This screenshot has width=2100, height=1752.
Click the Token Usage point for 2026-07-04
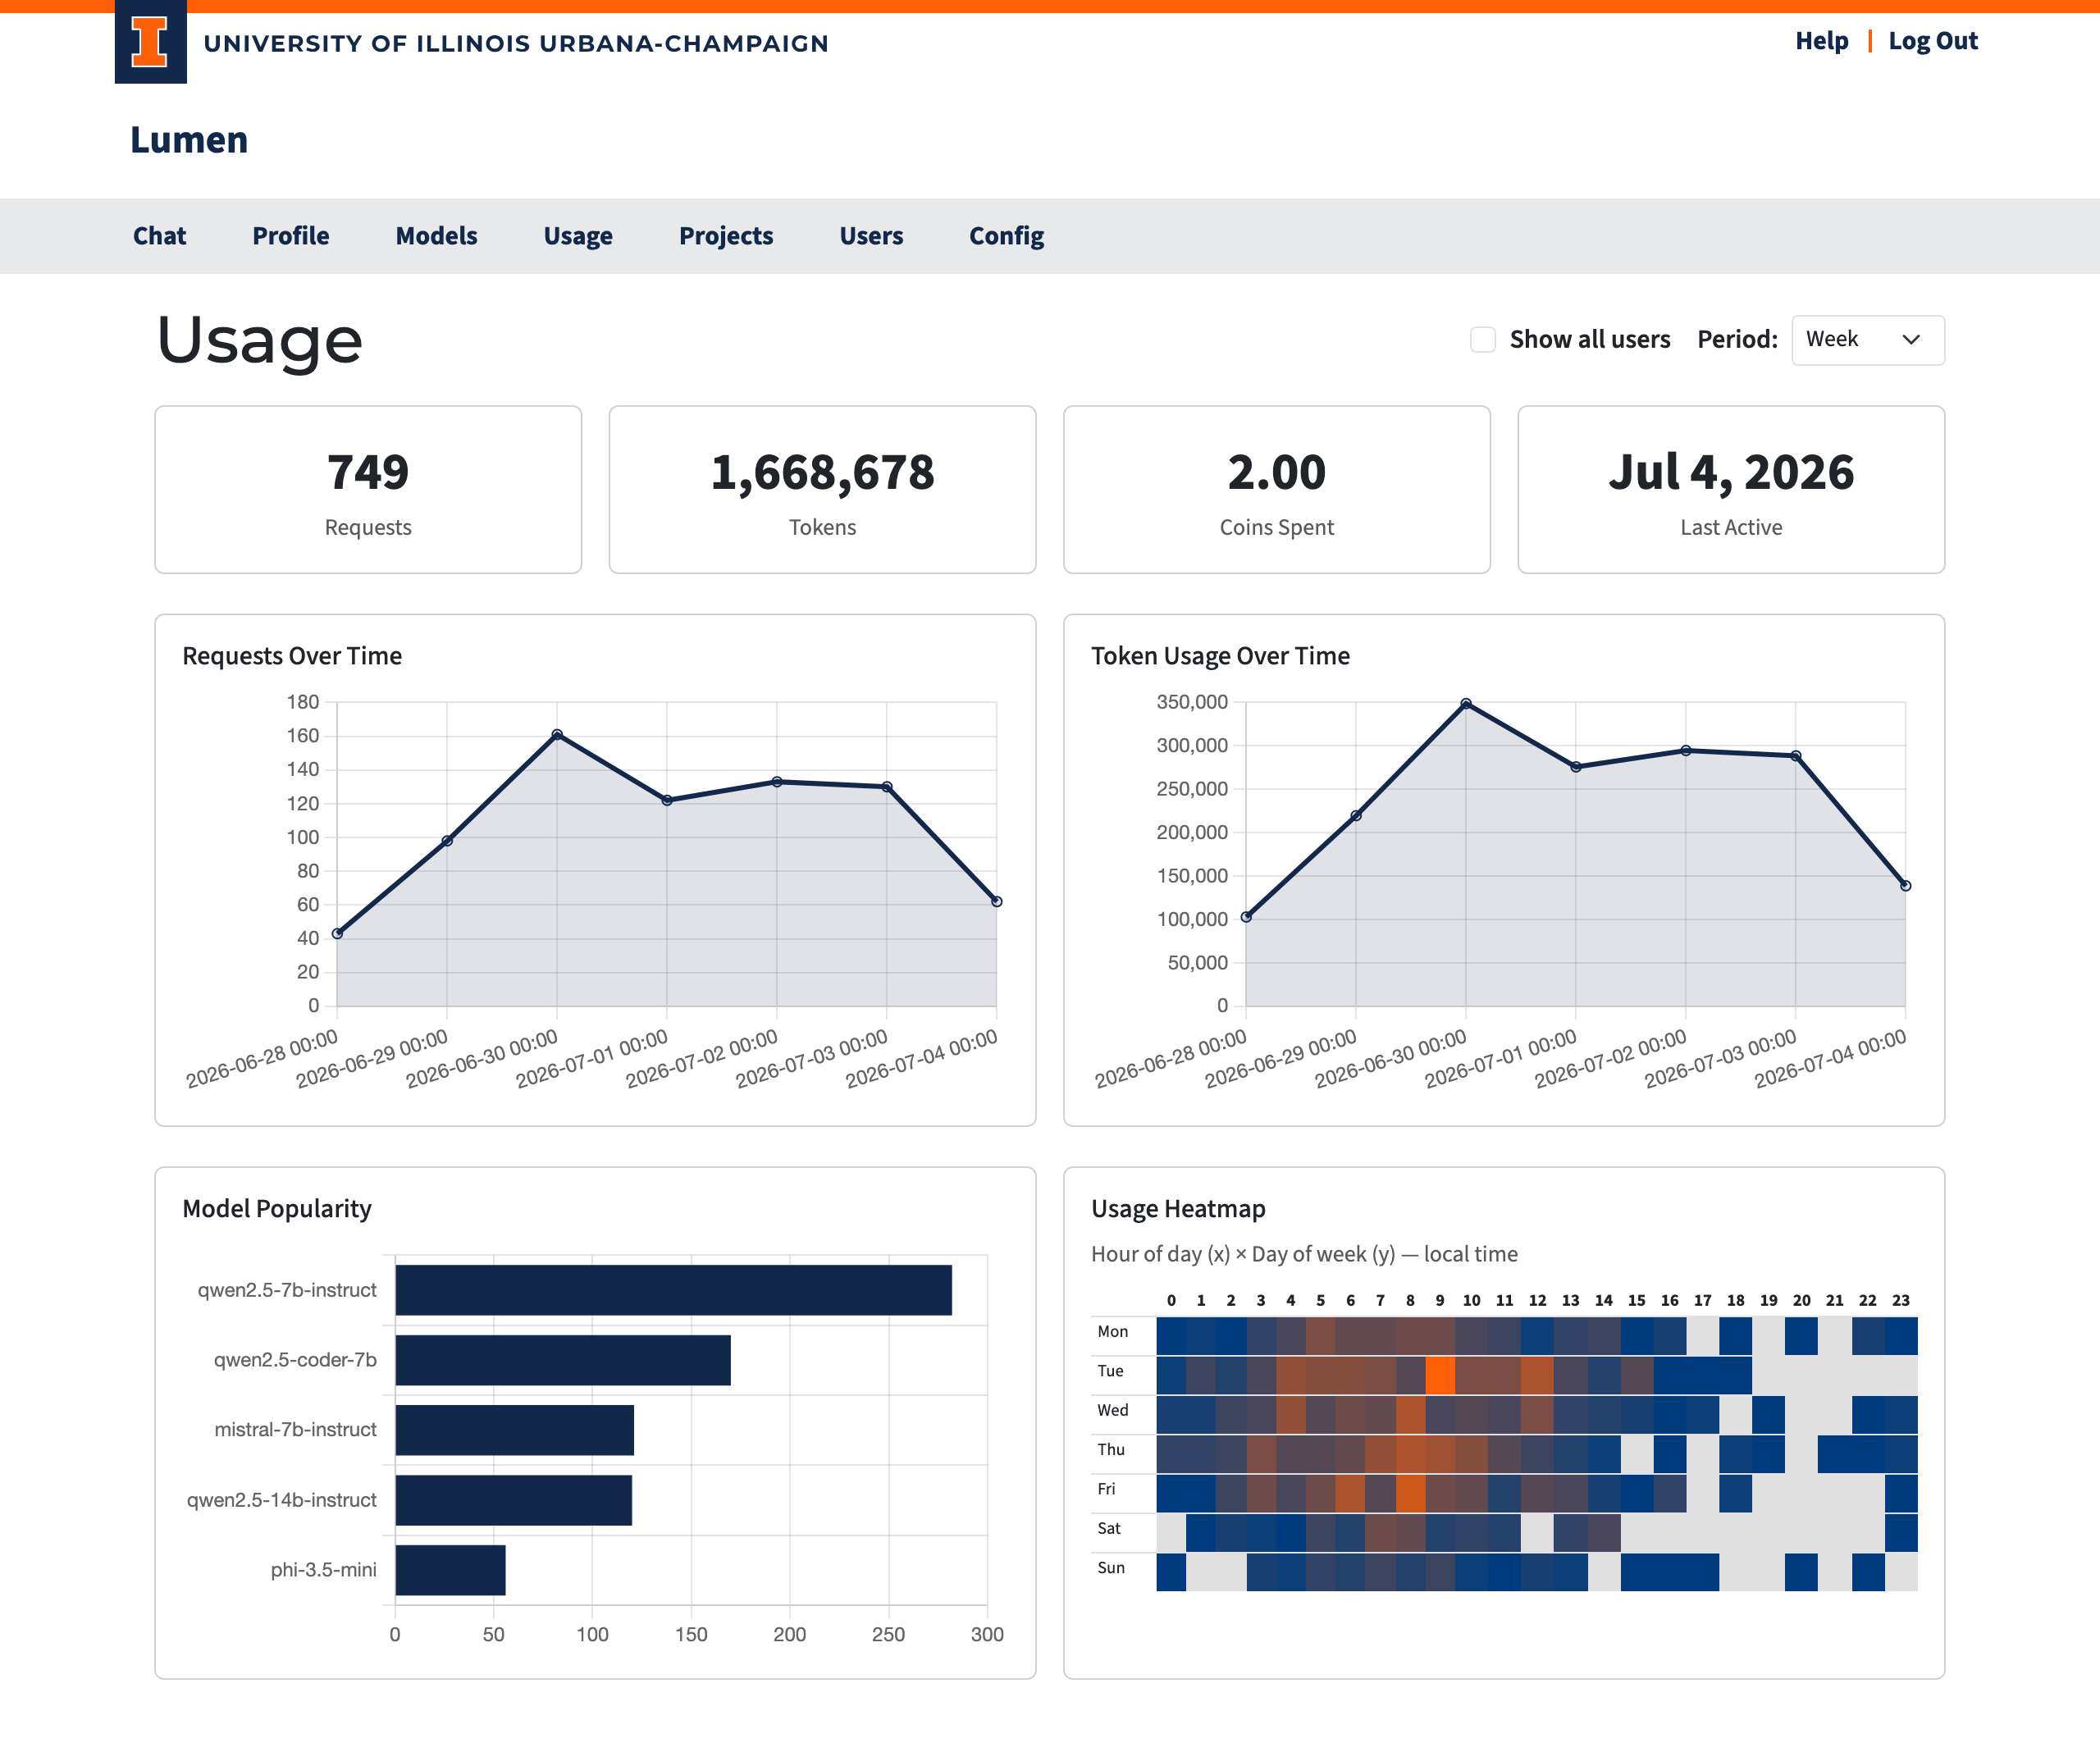1905,886
